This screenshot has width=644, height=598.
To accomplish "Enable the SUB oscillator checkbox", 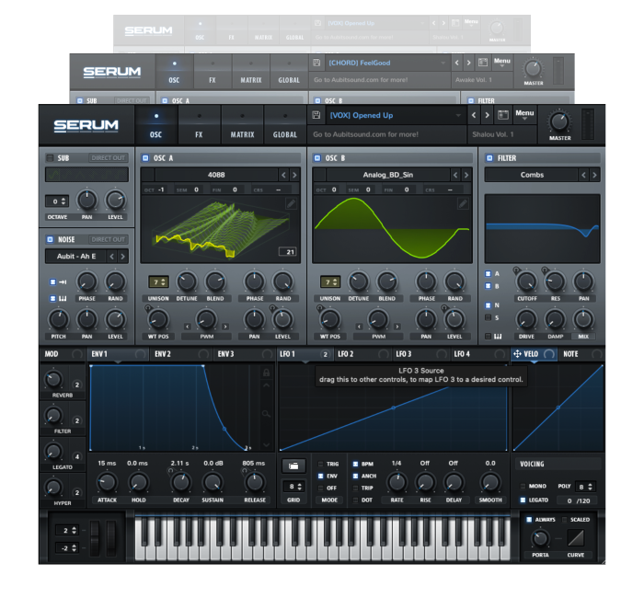I will (x=50, y=158).
